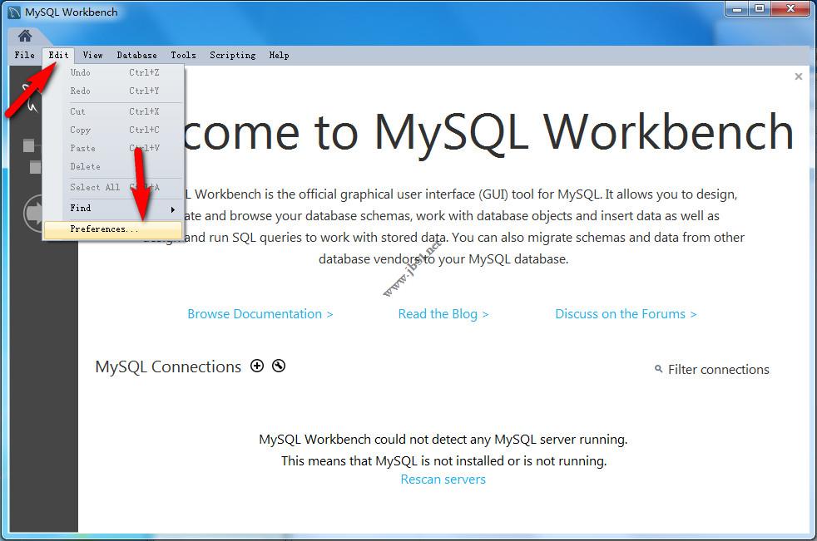Click the magnifier icon beside Filter connections
This screenshot has width=817, height=541.
658,370
